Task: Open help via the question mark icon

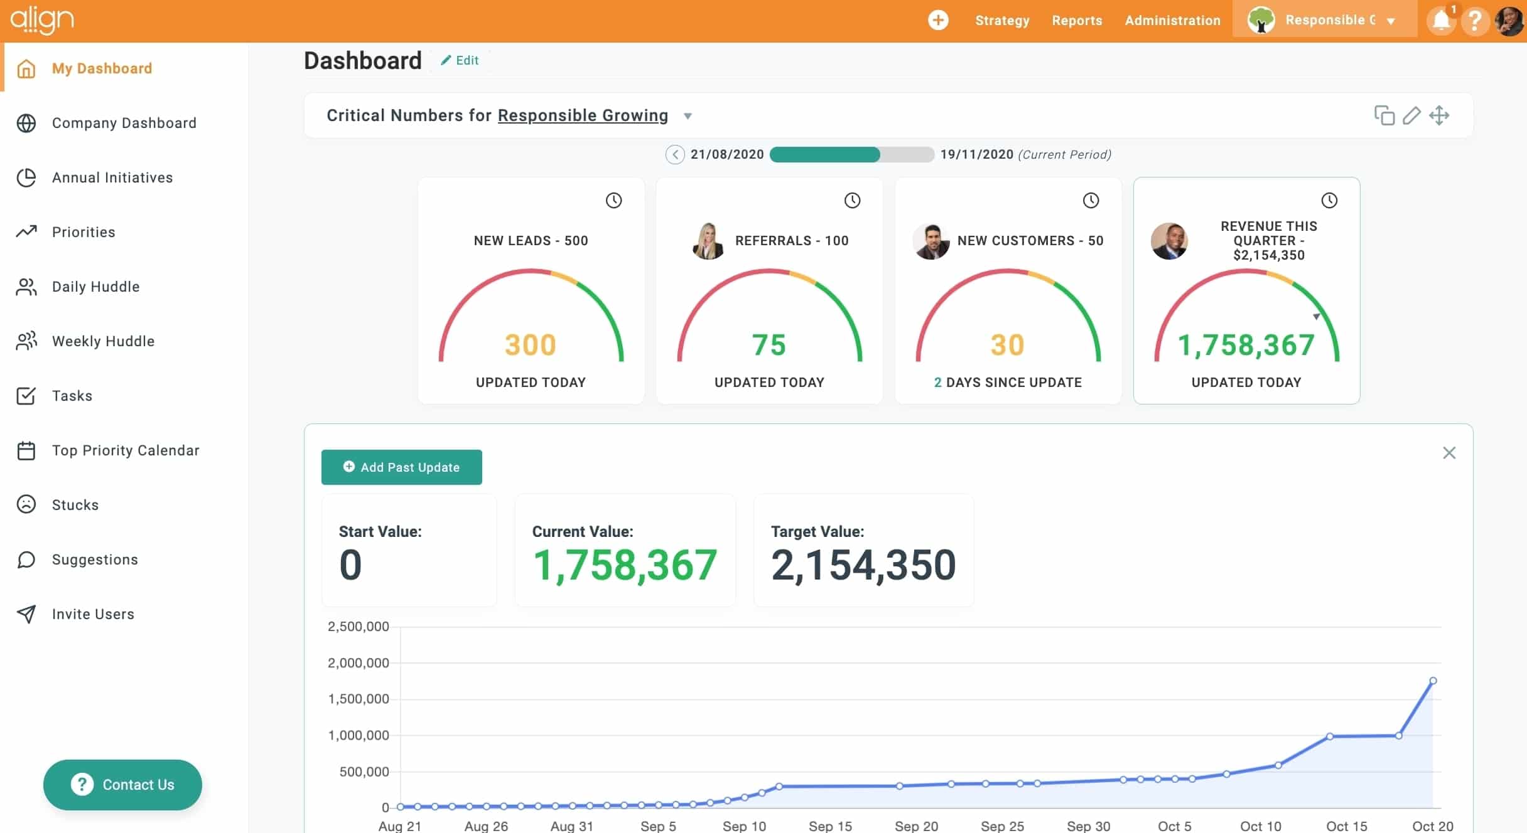Action: coord(1476,21)
